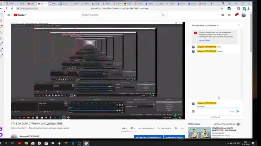261x146 pixels.
Task: Open the account avatar menu in the YouTube header
Action: 244,15
